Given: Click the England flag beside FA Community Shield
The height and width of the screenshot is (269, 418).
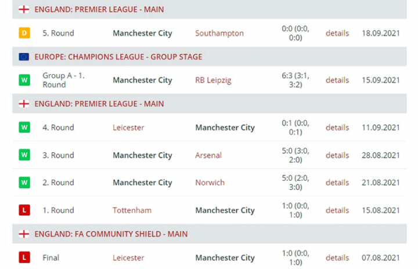Looking at the screenshot, I should 24,234.
